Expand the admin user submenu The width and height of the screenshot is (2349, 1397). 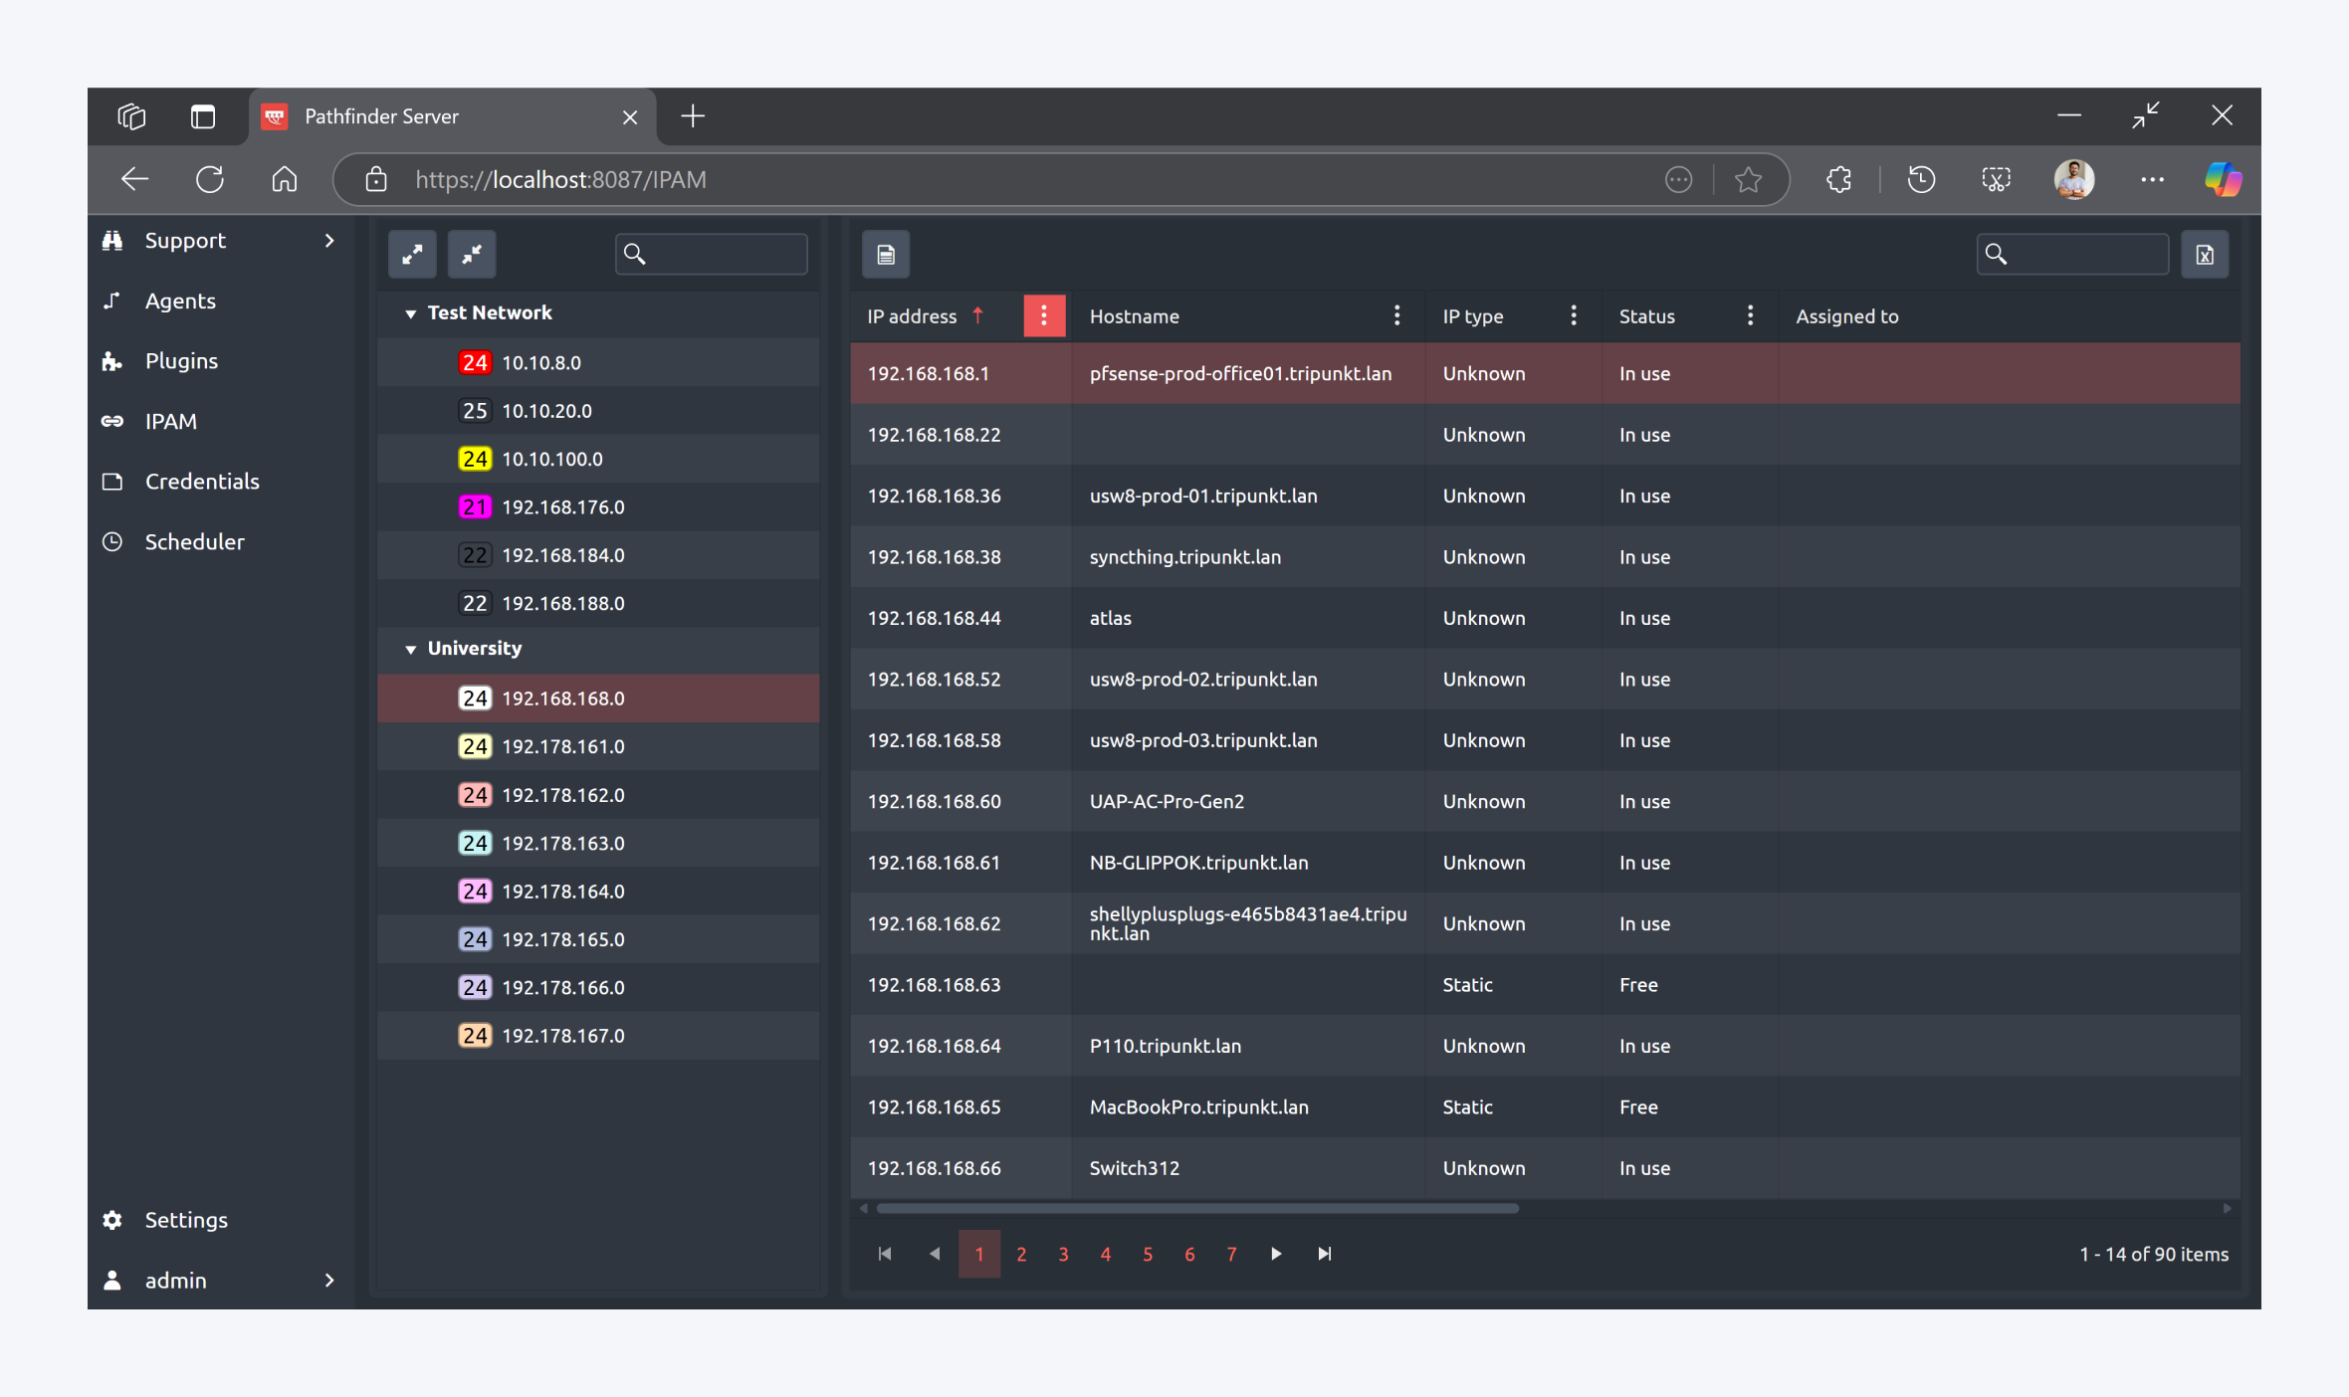328,1281
